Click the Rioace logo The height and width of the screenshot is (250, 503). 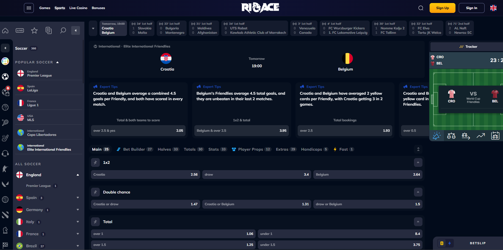point(260,8)
